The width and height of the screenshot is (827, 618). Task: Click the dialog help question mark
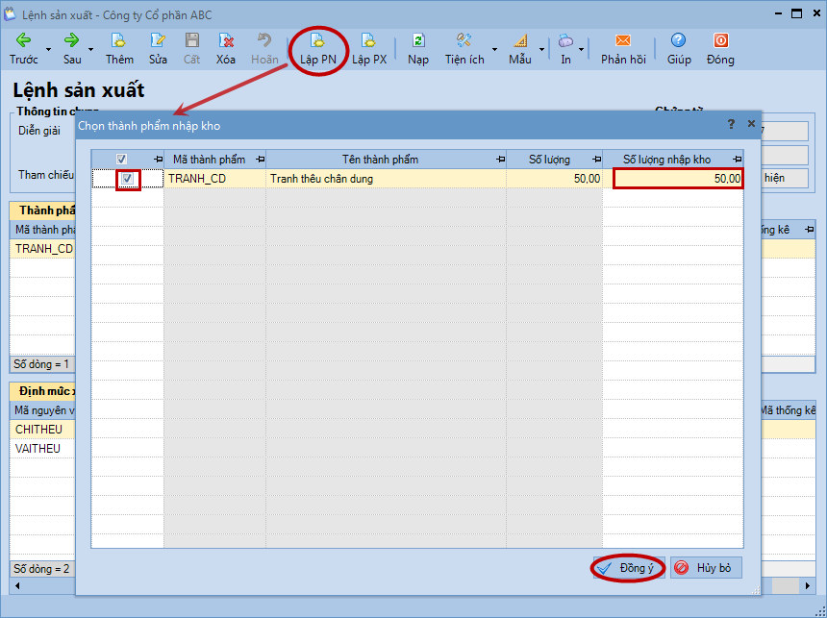(730, 124)
